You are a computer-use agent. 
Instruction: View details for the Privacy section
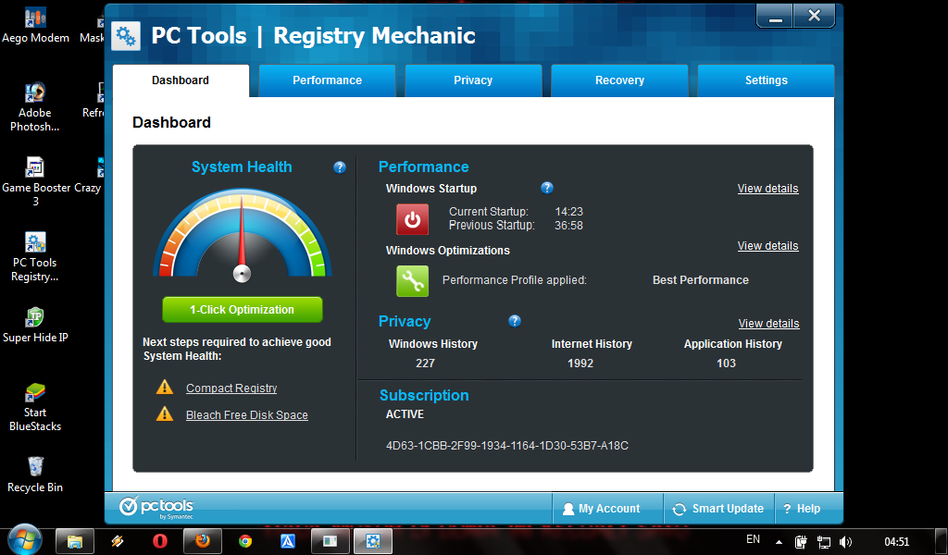(x=768, y=324)
